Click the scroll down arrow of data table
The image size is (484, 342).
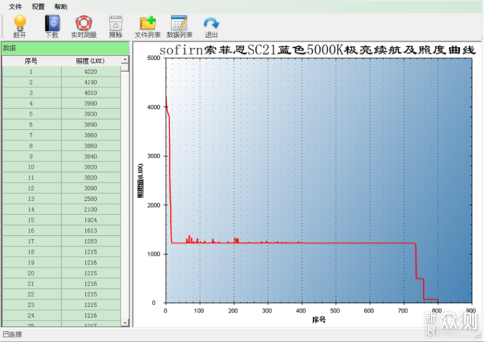pyautogui.click(x=125, y=323)
